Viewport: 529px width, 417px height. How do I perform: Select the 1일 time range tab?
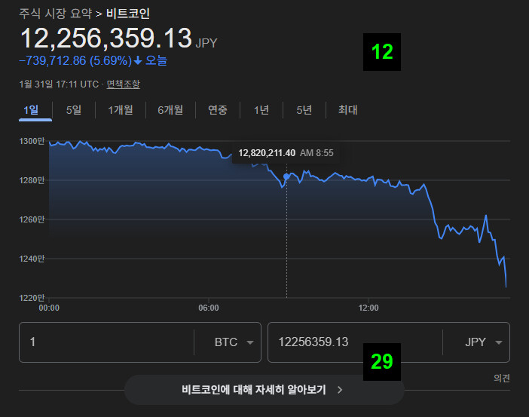[x=31, y=110]
